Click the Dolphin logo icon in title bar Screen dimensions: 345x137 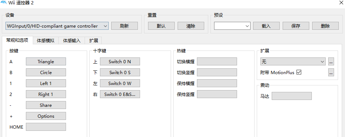click(4, 3)
